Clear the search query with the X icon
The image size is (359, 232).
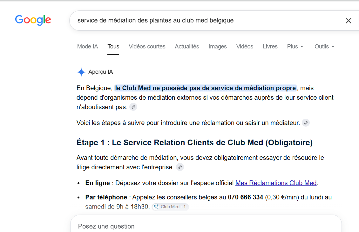tap(348, 21)
